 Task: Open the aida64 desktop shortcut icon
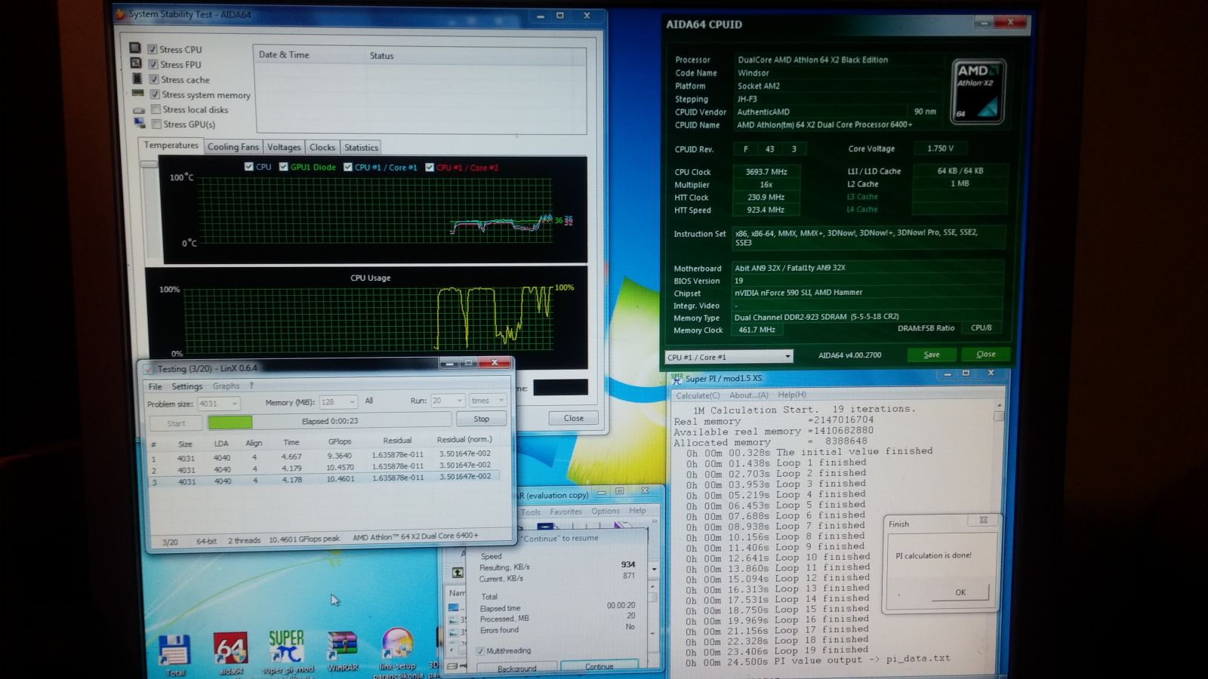click(231, 648)
